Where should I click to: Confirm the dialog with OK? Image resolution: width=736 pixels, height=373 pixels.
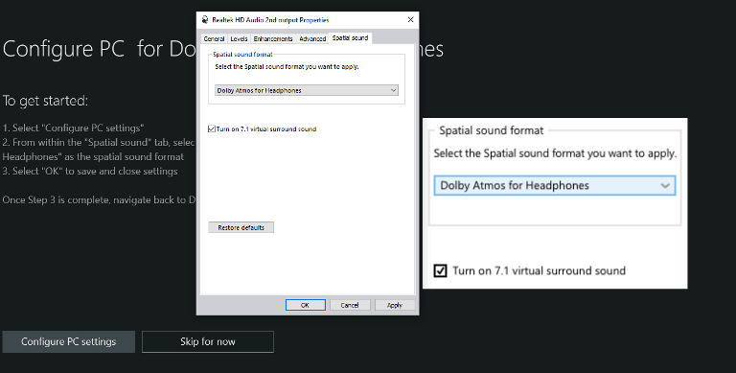pos(305,305)
